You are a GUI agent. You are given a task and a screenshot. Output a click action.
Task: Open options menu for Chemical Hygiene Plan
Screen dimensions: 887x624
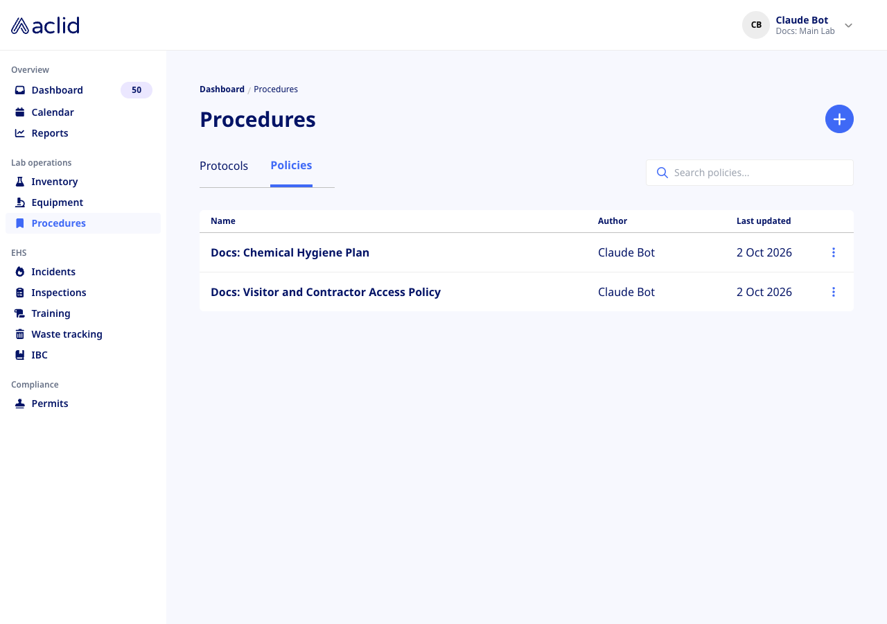(x=834, y=252)
